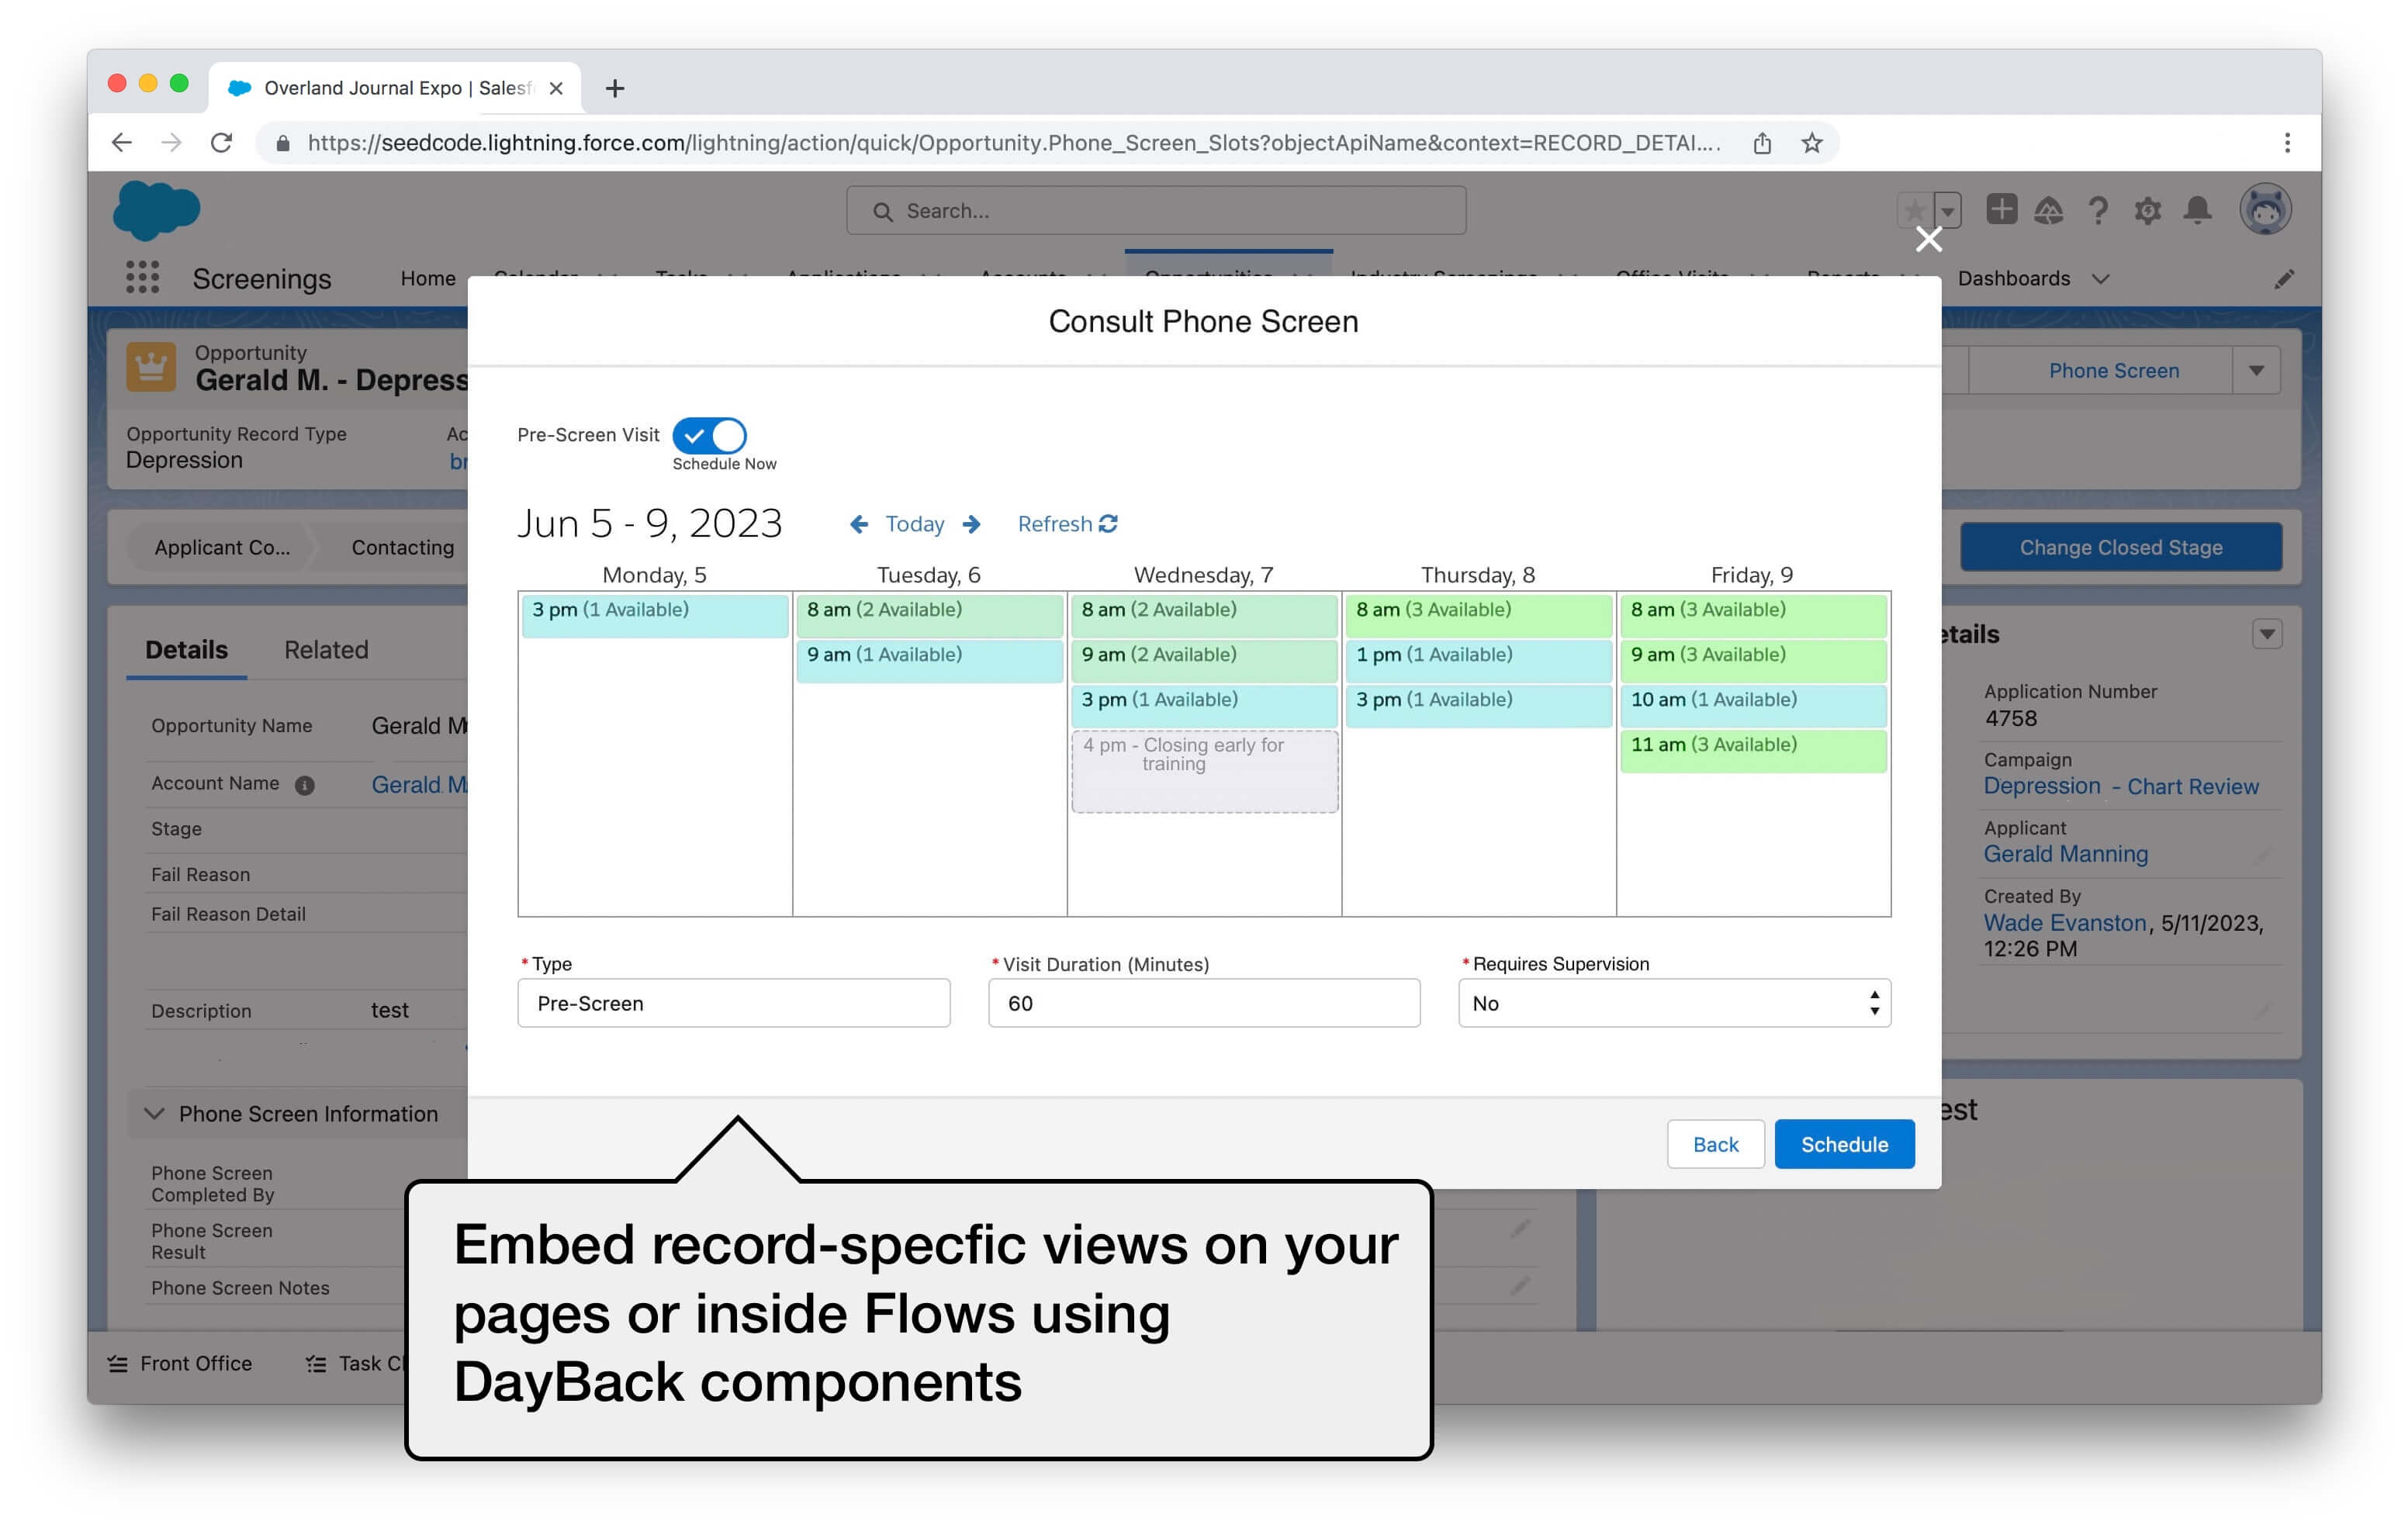
Task: Click the Contacting path stage
Action: [x=402, y=547]
